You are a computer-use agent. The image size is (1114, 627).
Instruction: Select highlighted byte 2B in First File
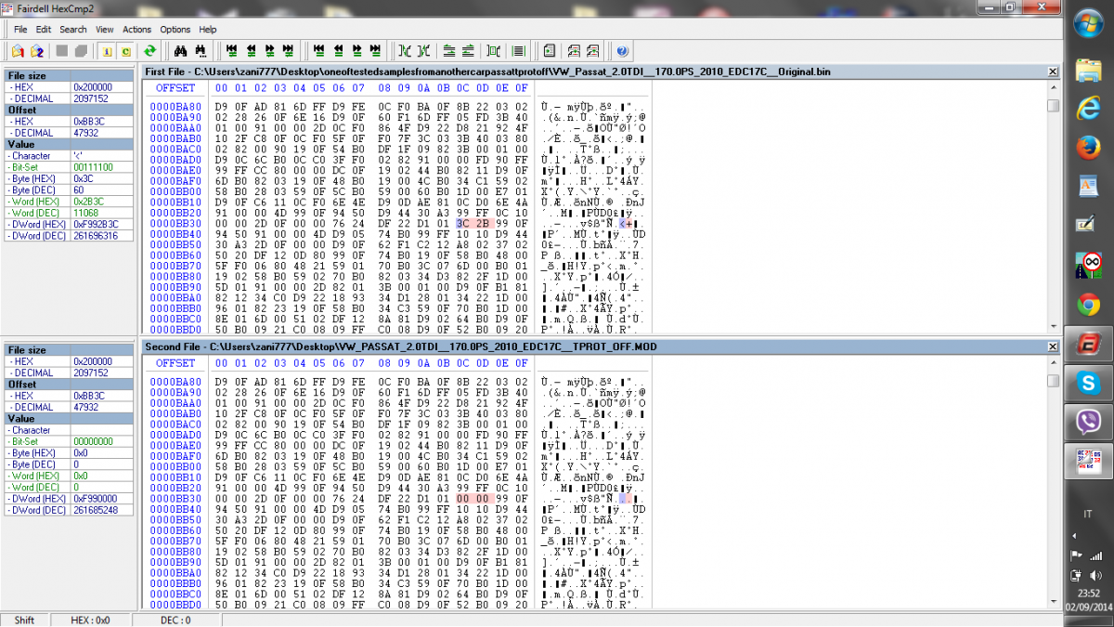click(484, 224)
